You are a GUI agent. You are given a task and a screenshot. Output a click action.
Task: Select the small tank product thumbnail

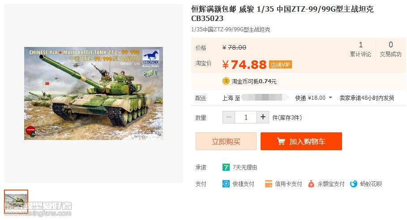16,202
